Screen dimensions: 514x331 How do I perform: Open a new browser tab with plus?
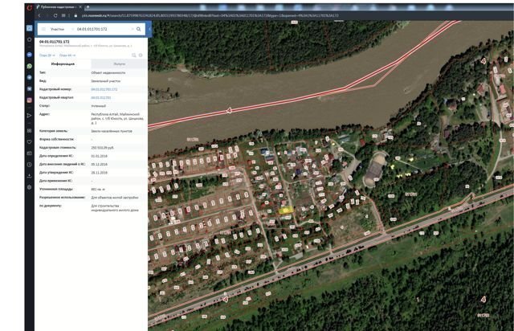(x=88, y=7)
